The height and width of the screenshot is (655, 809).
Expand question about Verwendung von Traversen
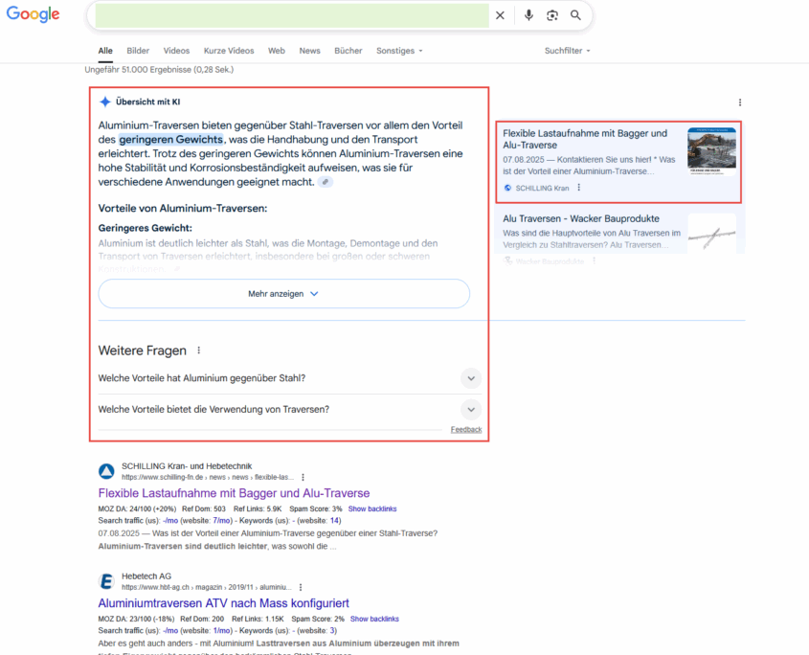[x=289, y=409]
